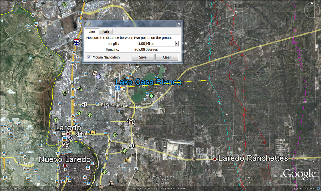Click the museum icon near route 400
Image resolution: width=321 pixels, height=191 pixels.
131,121
